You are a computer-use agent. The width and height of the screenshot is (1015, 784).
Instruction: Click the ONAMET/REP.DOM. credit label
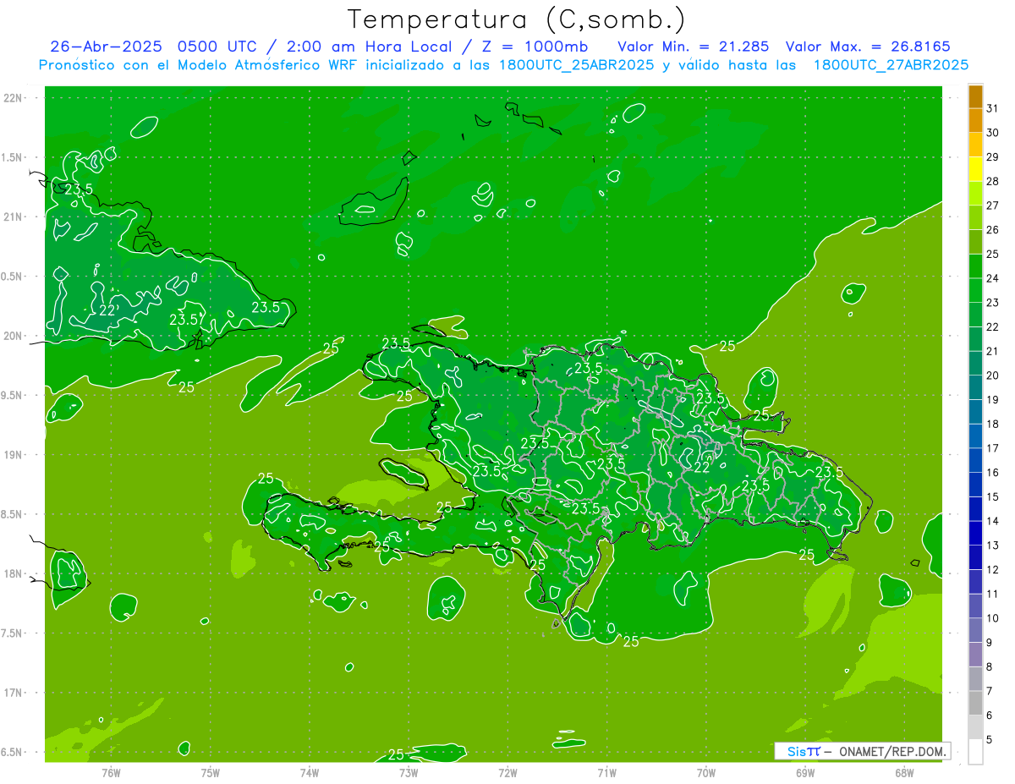[x=892, y=751]
